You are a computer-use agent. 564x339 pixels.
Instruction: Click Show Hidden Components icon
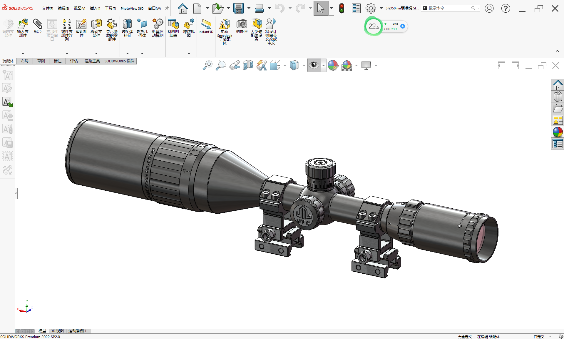click(x=112, y=30)
